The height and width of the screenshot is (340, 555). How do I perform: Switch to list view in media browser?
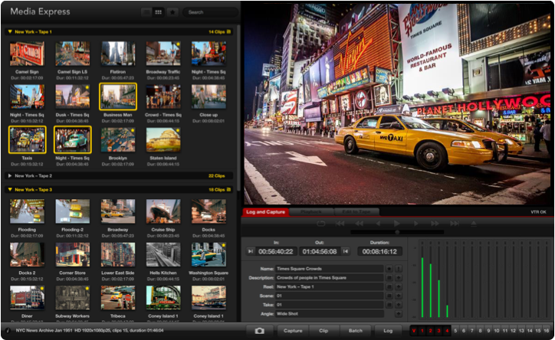pyautogui.click(x=146, y=12)
